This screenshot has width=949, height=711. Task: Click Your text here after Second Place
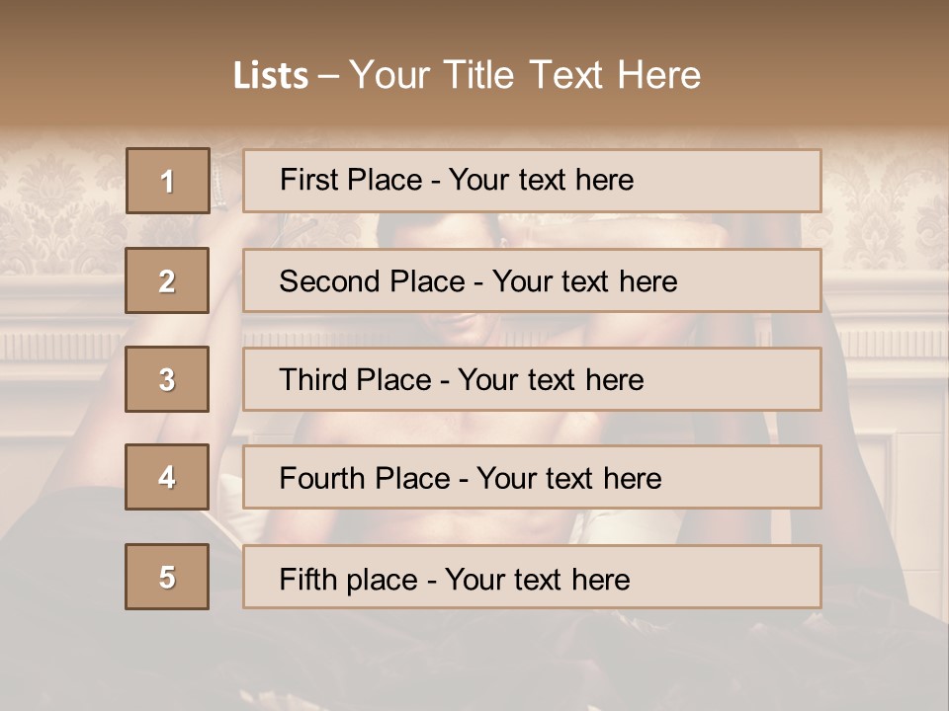(585, 281)
